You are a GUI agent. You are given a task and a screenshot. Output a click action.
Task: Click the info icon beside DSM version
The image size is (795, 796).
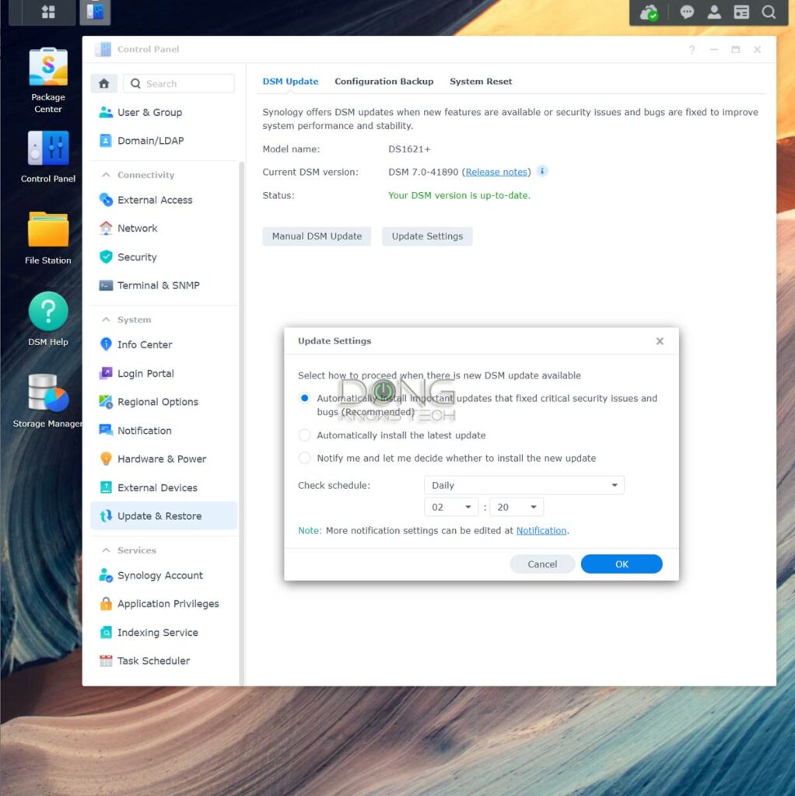coord(542,171)
